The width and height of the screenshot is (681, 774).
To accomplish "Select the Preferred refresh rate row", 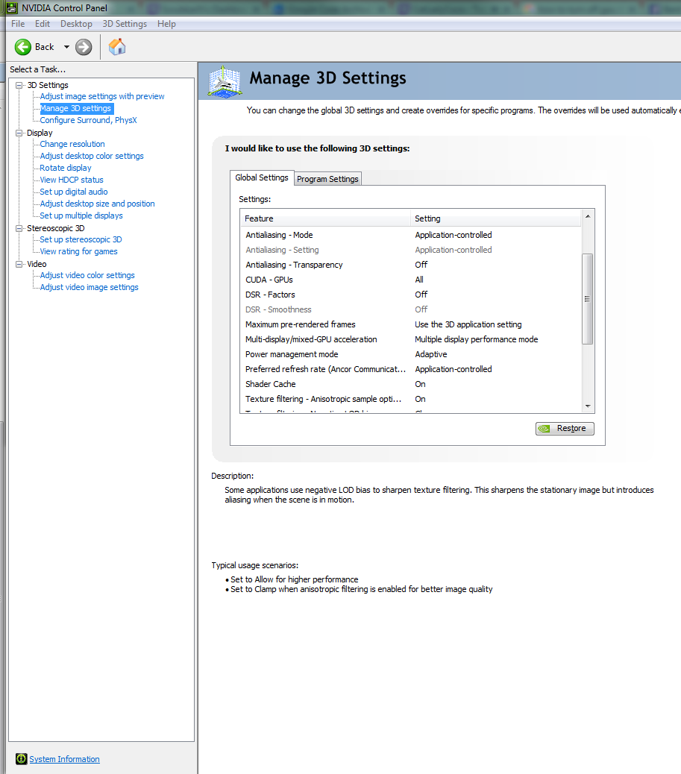I will point(412,369).
